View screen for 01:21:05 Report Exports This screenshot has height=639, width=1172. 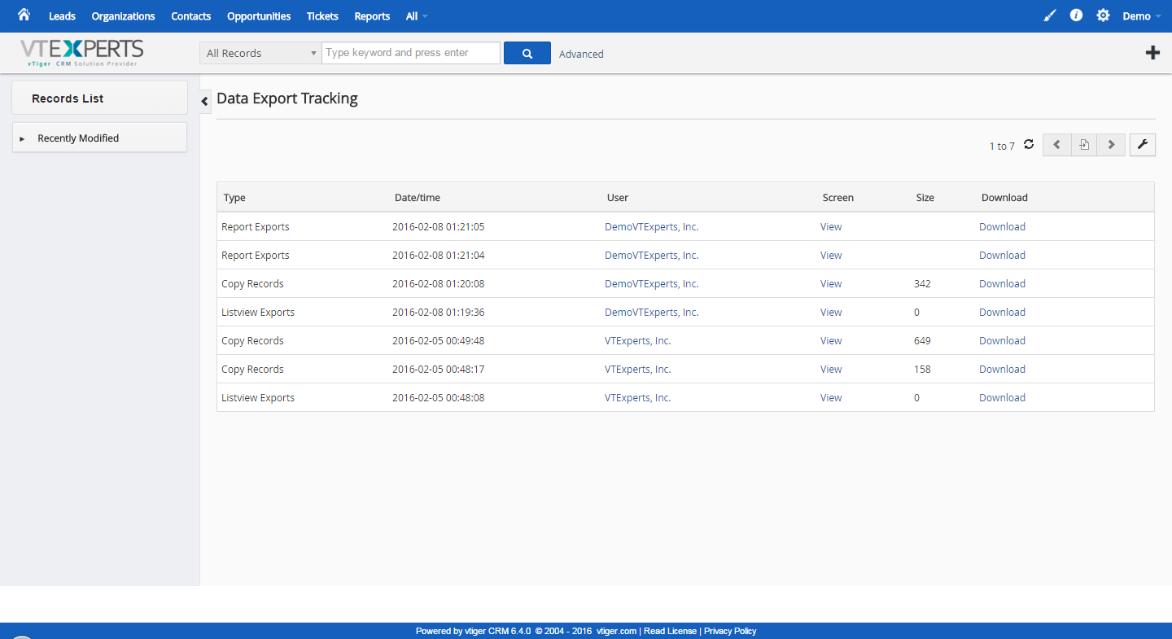[831, 227]
